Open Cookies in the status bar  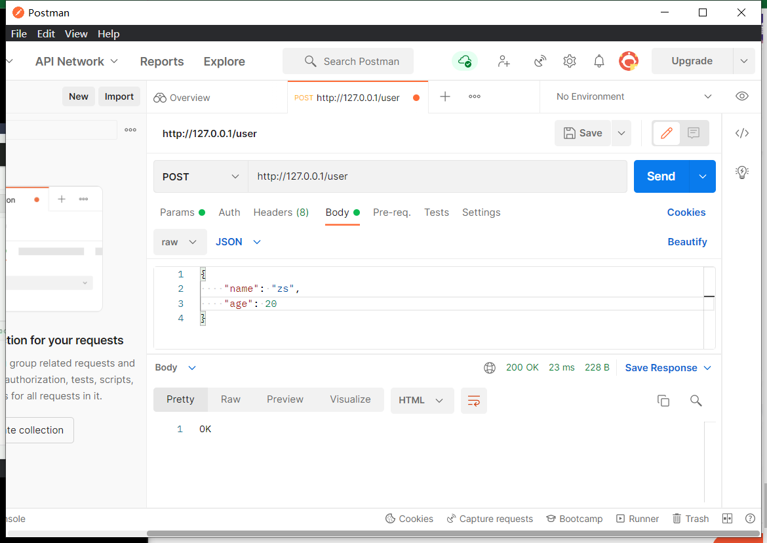[x=410, y=519]
